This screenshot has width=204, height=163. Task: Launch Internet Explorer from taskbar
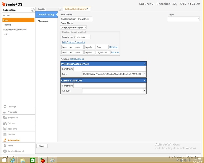[x=13, y=160]
